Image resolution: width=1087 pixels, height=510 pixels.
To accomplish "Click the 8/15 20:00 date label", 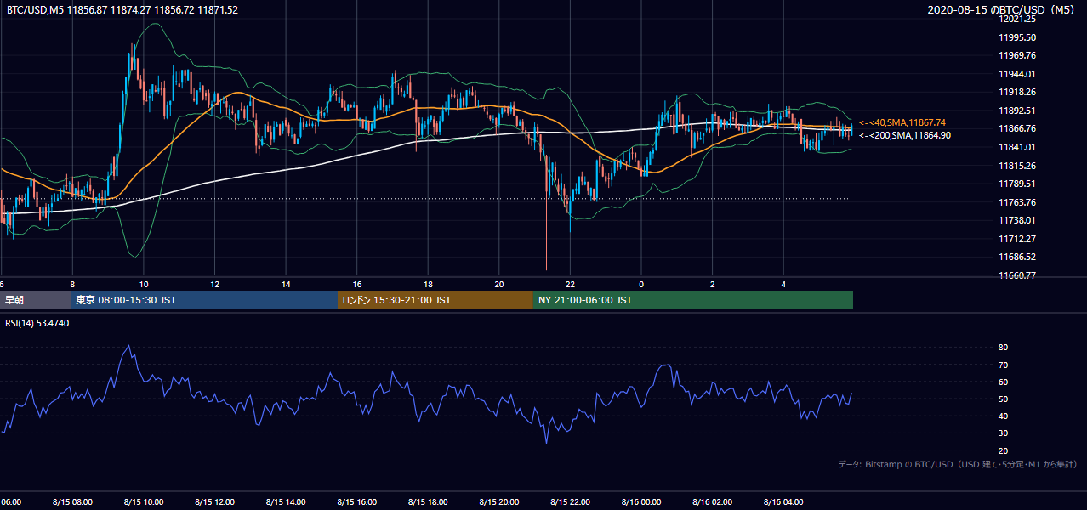I will [499, 502].
